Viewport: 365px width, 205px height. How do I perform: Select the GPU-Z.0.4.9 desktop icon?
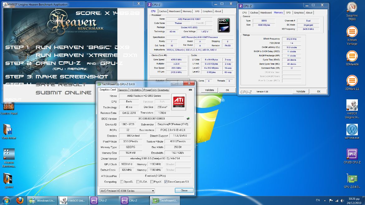(x=352, y=181)
